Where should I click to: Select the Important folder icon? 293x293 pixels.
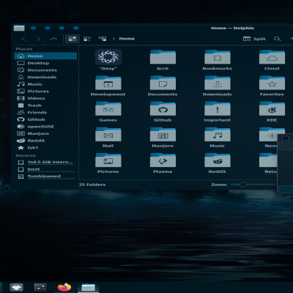tap(218, 108)
